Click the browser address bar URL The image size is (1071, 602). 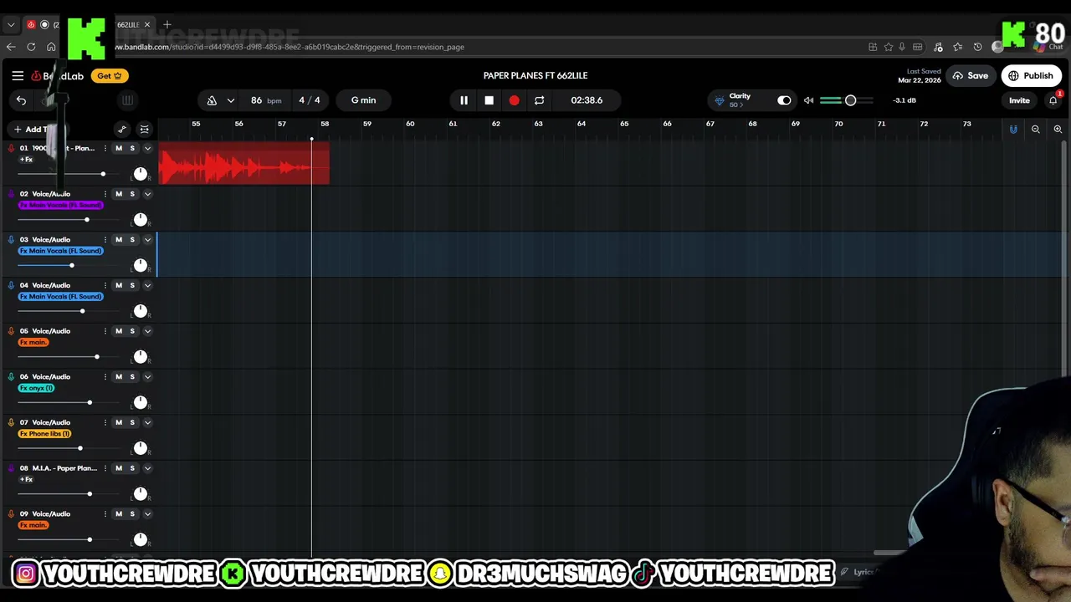point(289,47)
